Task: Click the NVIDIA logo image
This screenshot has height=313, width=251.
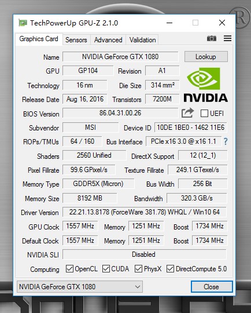Action: [205, 85]
